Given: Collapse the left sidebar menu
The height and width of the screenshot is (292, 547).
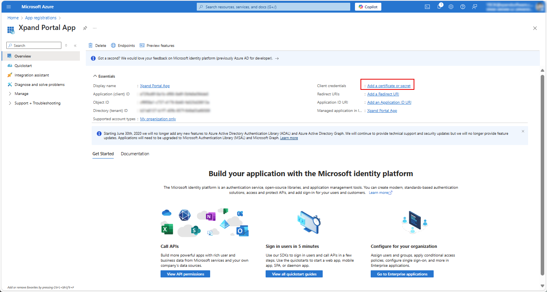Looking at the screenshot, I should point(75,46).
